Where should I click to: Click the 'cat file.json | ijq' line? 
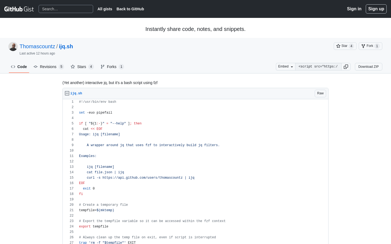[105, 172]
